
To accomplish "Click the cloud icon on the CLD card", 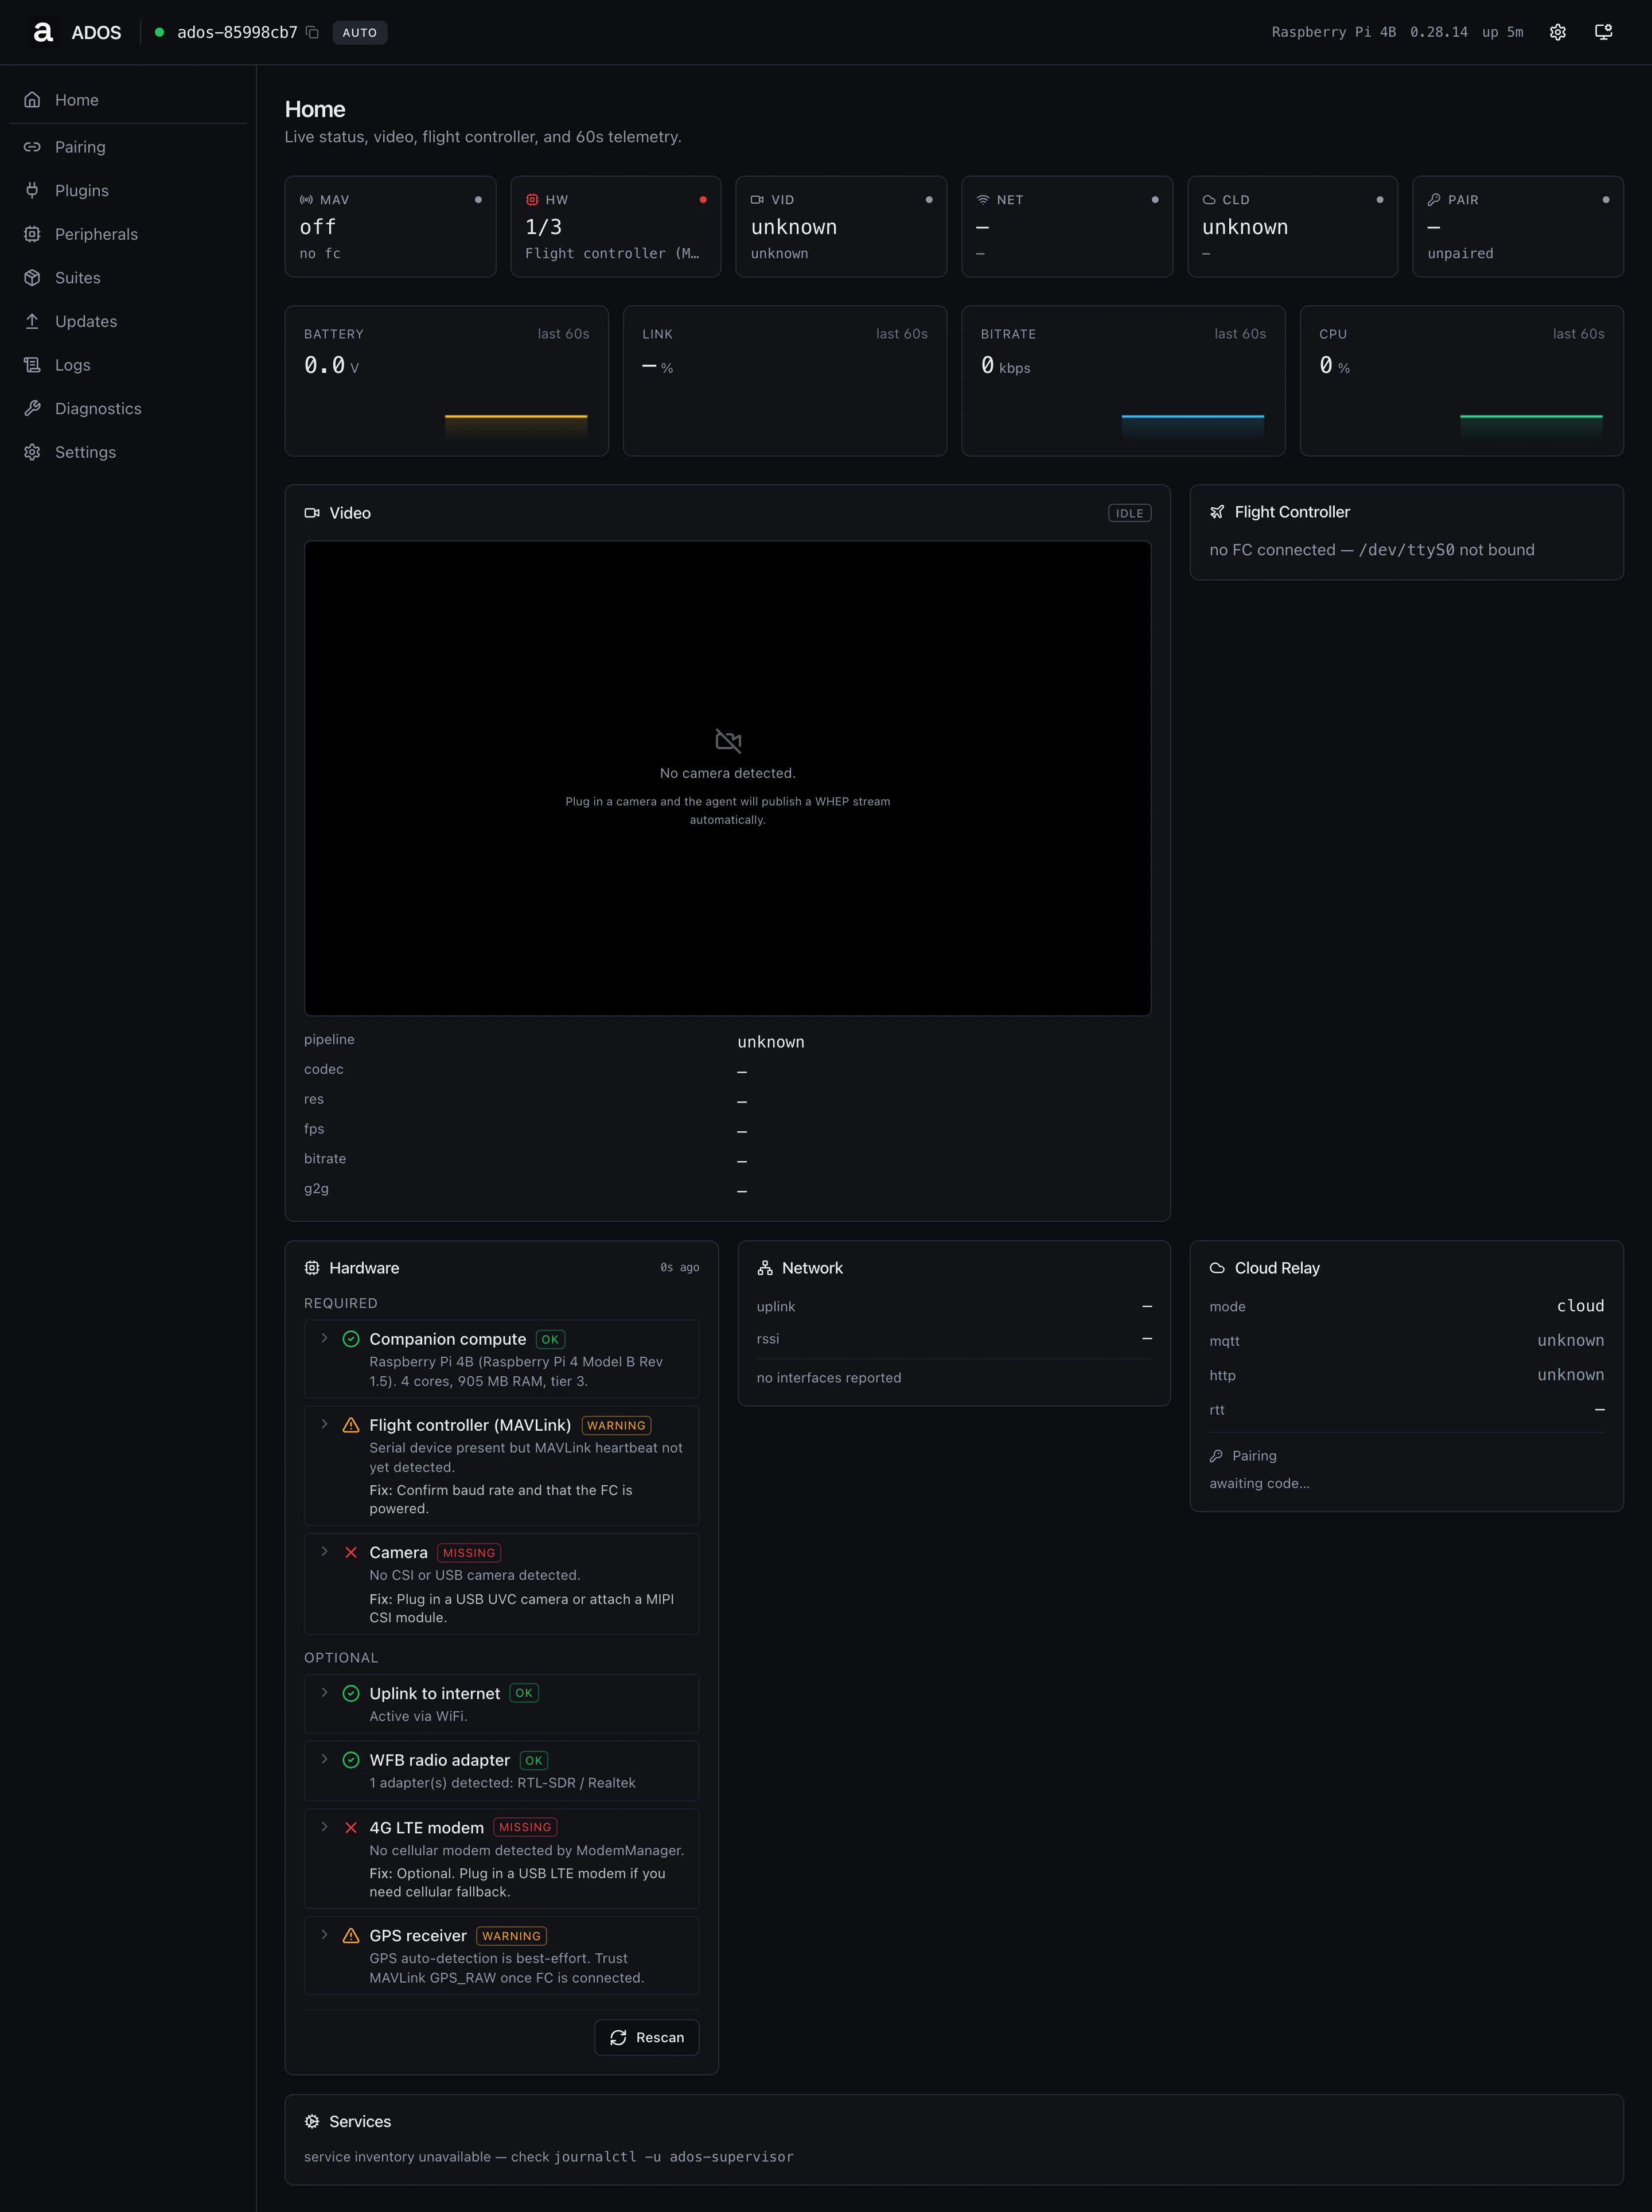I will click(1209, 200).
